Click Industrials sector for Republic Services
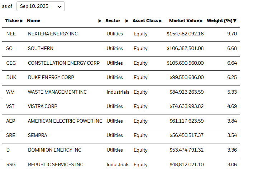This screenshot has height=172, width=258. pyautogui.click(x=118, y=164)
